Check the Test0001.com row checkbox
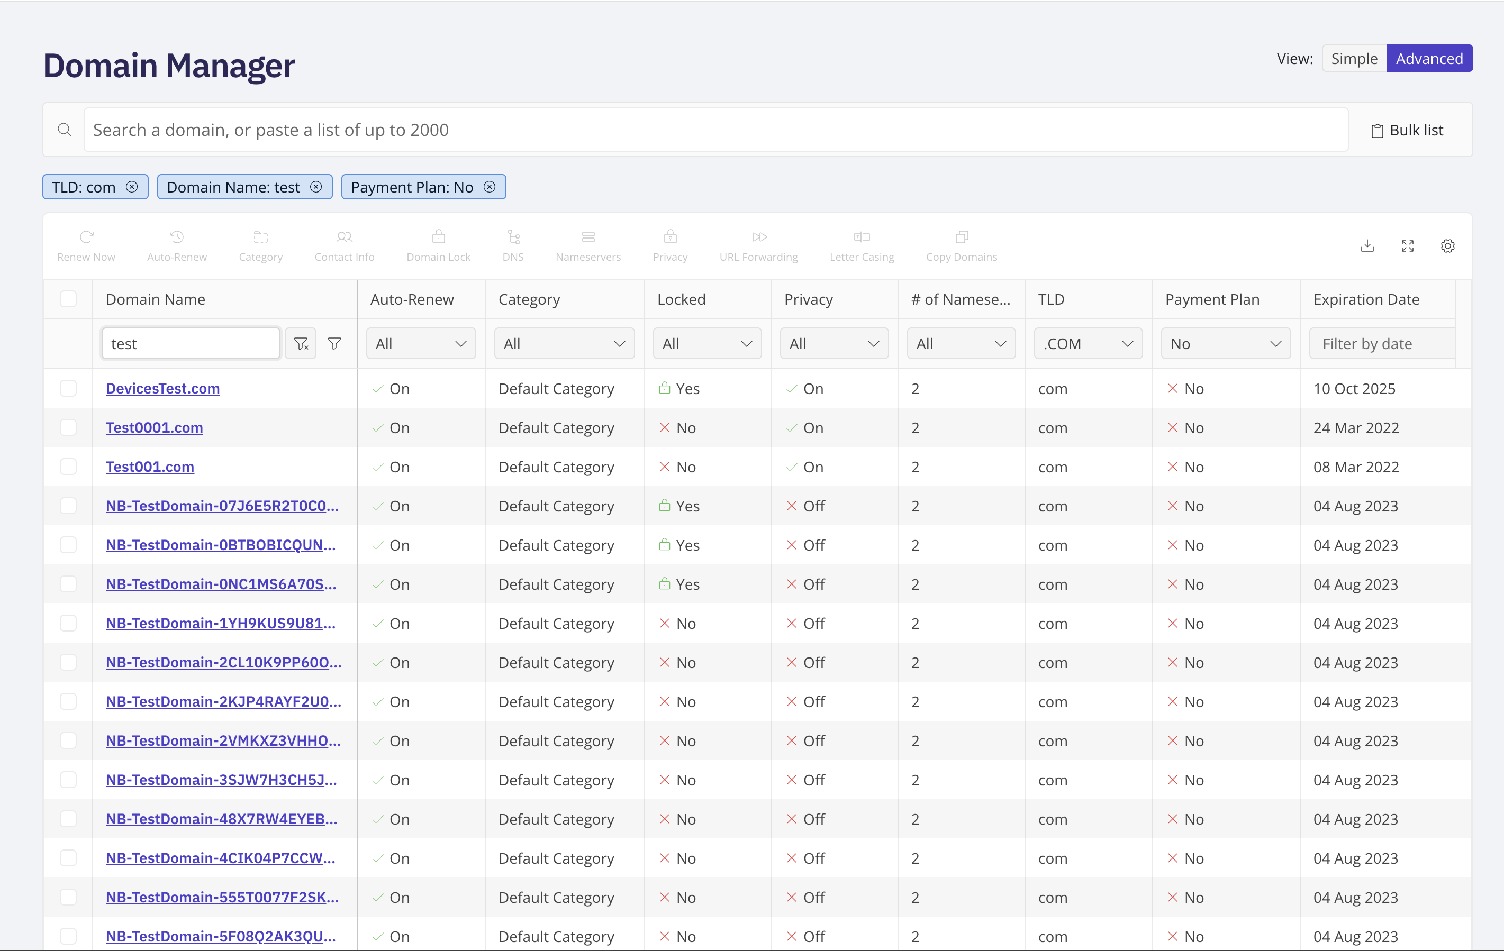The image size is (1504, 951). coord(68,428)
